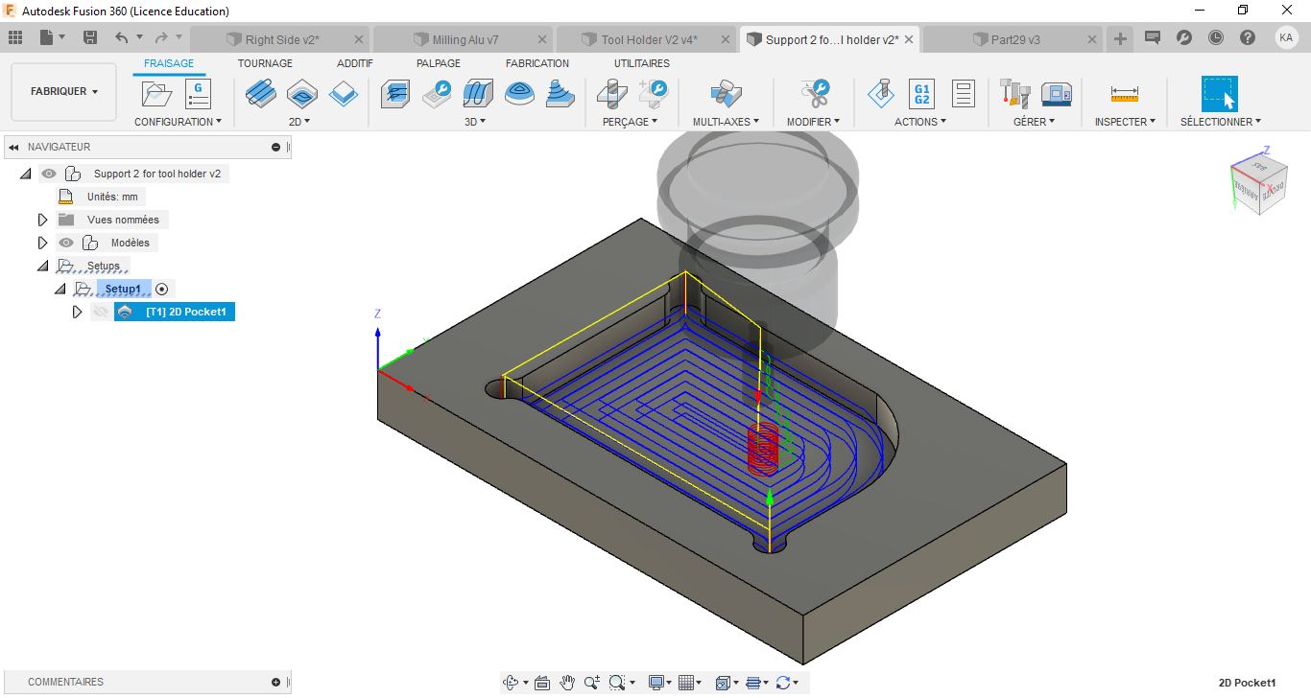The height and width of the screenshot is (698, 1311).
Task: Activate the Select tool icon
Action: (1220, 94)
